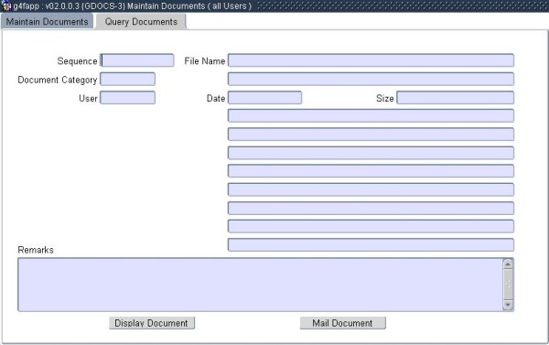Switch to the Maintain Documents tab
Screen dimensions: 549x345
(x=47, y=21)
